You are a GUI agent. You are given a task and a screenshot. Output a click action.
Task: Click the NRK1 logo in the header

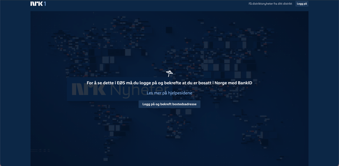tap(38, 4)
